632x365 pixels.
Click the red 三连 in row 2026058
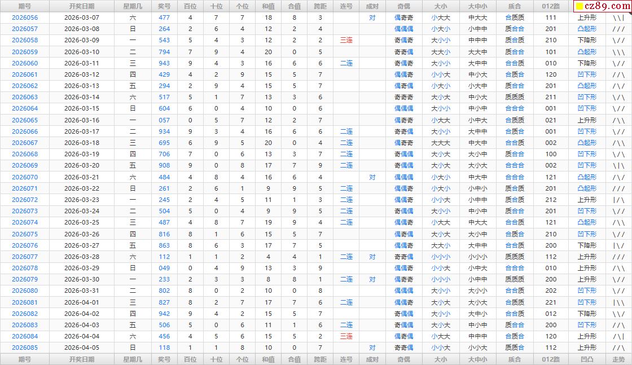tap(346, 41)
